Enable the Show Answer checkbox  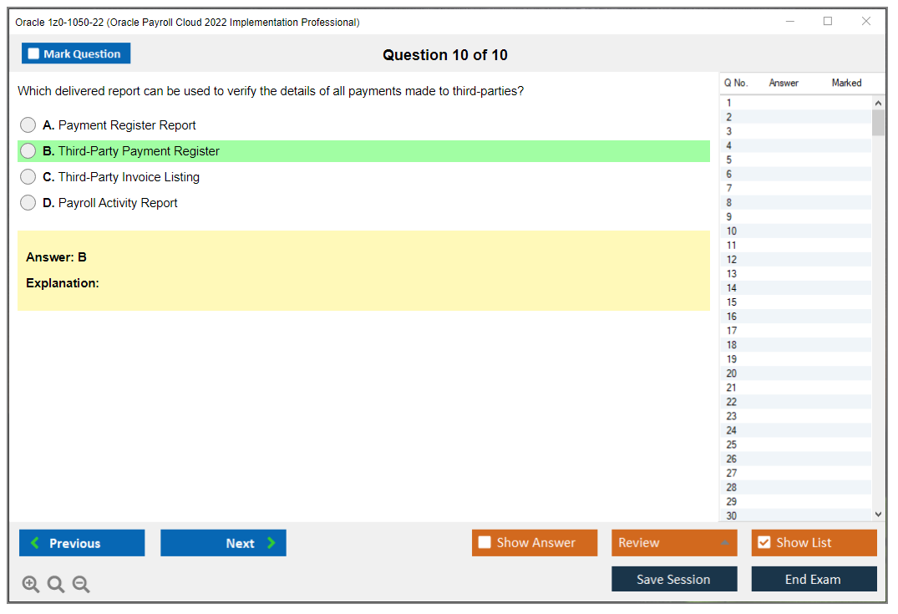(485, 542)
